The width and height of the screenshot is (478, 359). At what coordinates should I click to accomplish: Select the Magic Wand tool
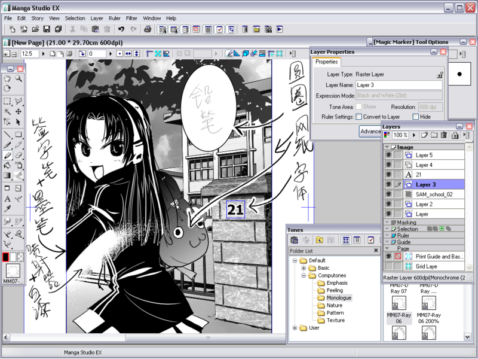click(x=7, y=111)
